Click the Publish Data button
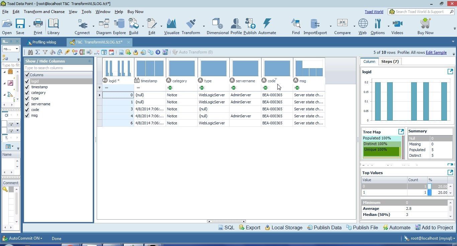The height and width of the screenshot is (246, 457). (324, 228)
